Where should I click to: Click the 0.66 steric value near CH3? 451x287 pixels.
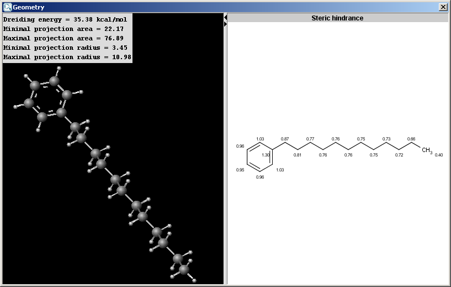click(x=411, y=139)
